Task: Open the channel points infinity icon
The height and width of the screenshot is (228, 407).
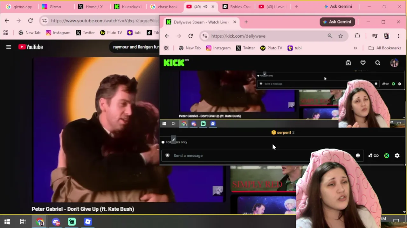Action: [x=374, y=155]
